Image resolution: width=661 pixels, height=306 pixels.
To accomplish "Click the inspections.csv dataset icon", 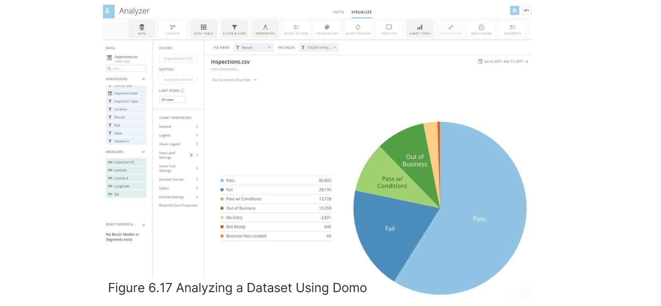I will coord(109,58).
